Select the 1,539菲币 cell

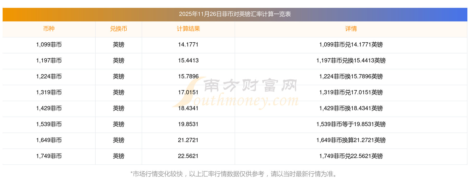coord(49,124)
